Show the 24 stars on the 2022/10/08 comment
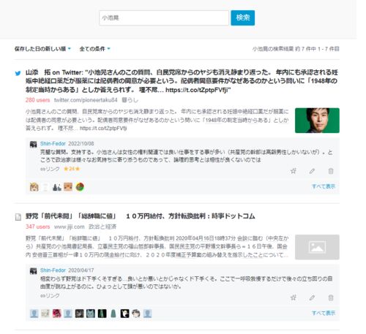The image size is (366, 334). click(72, 169)
